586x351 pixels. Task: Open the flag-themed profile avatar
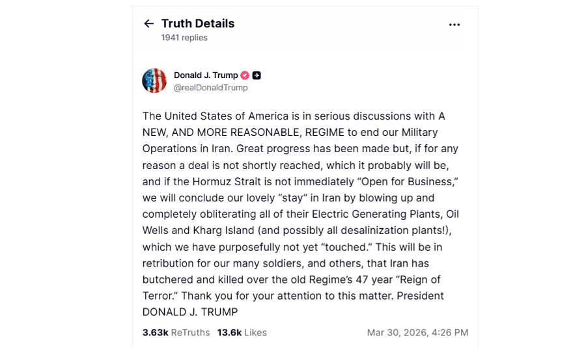point(154,81)
